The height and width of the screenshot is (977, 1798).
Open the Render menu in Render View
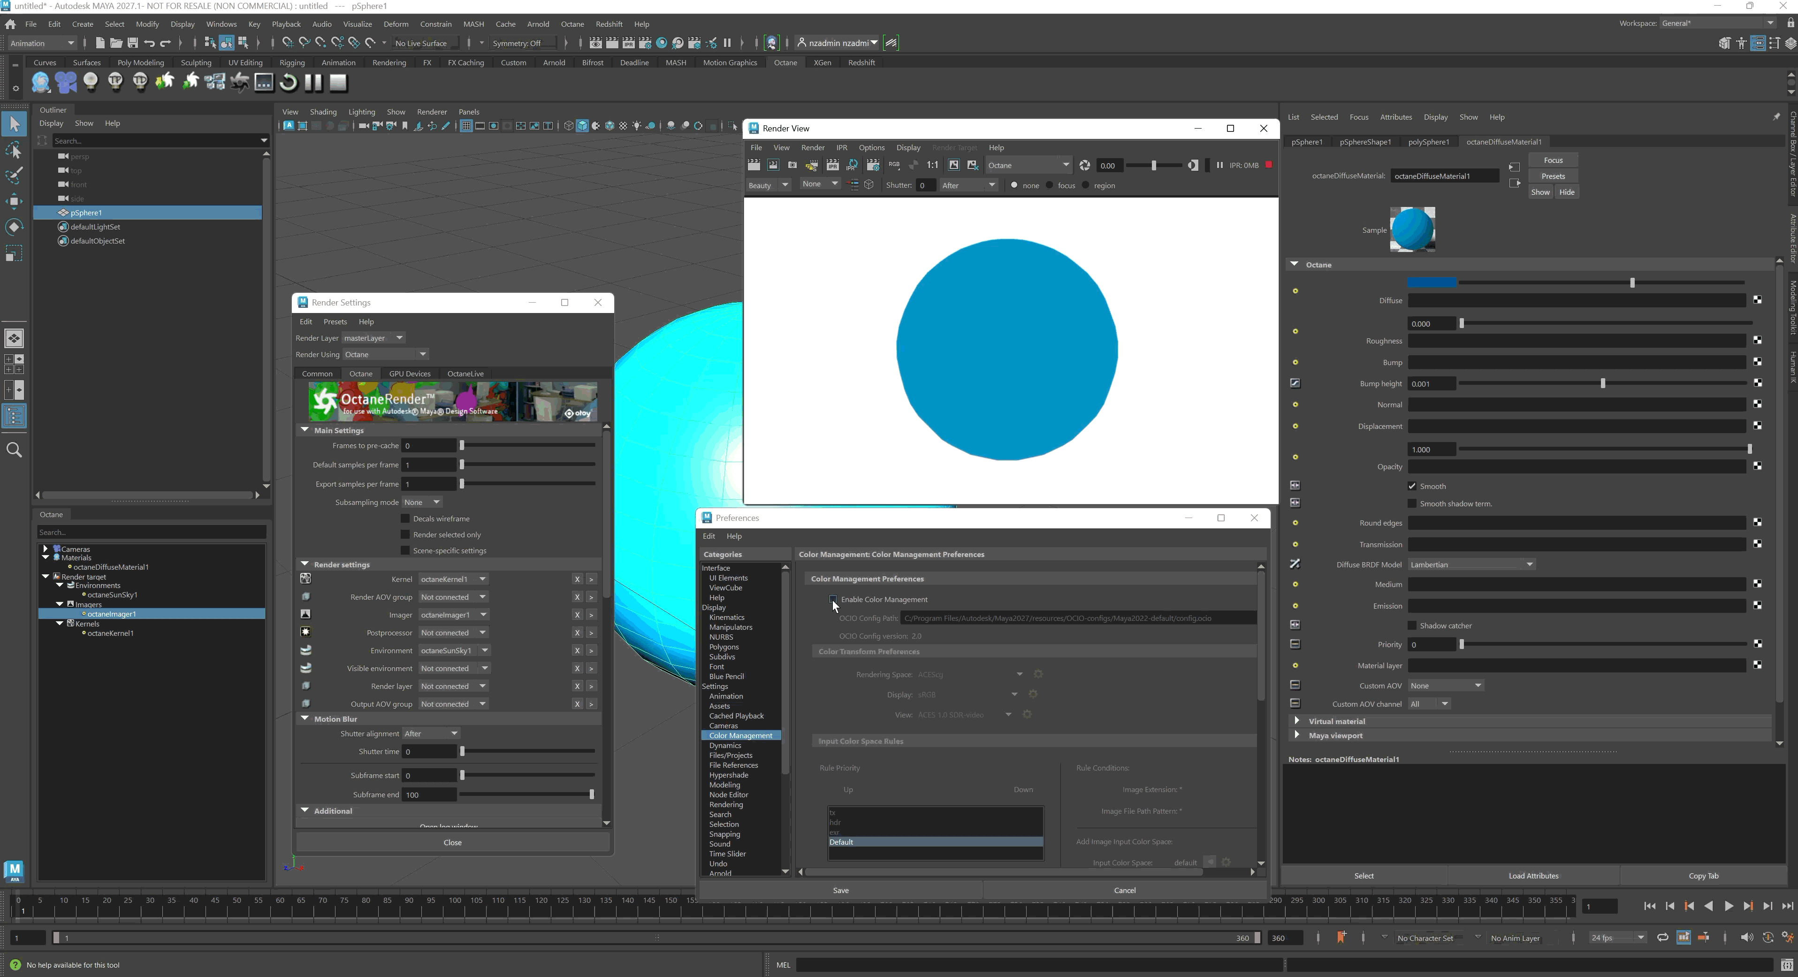click(813, 148)
